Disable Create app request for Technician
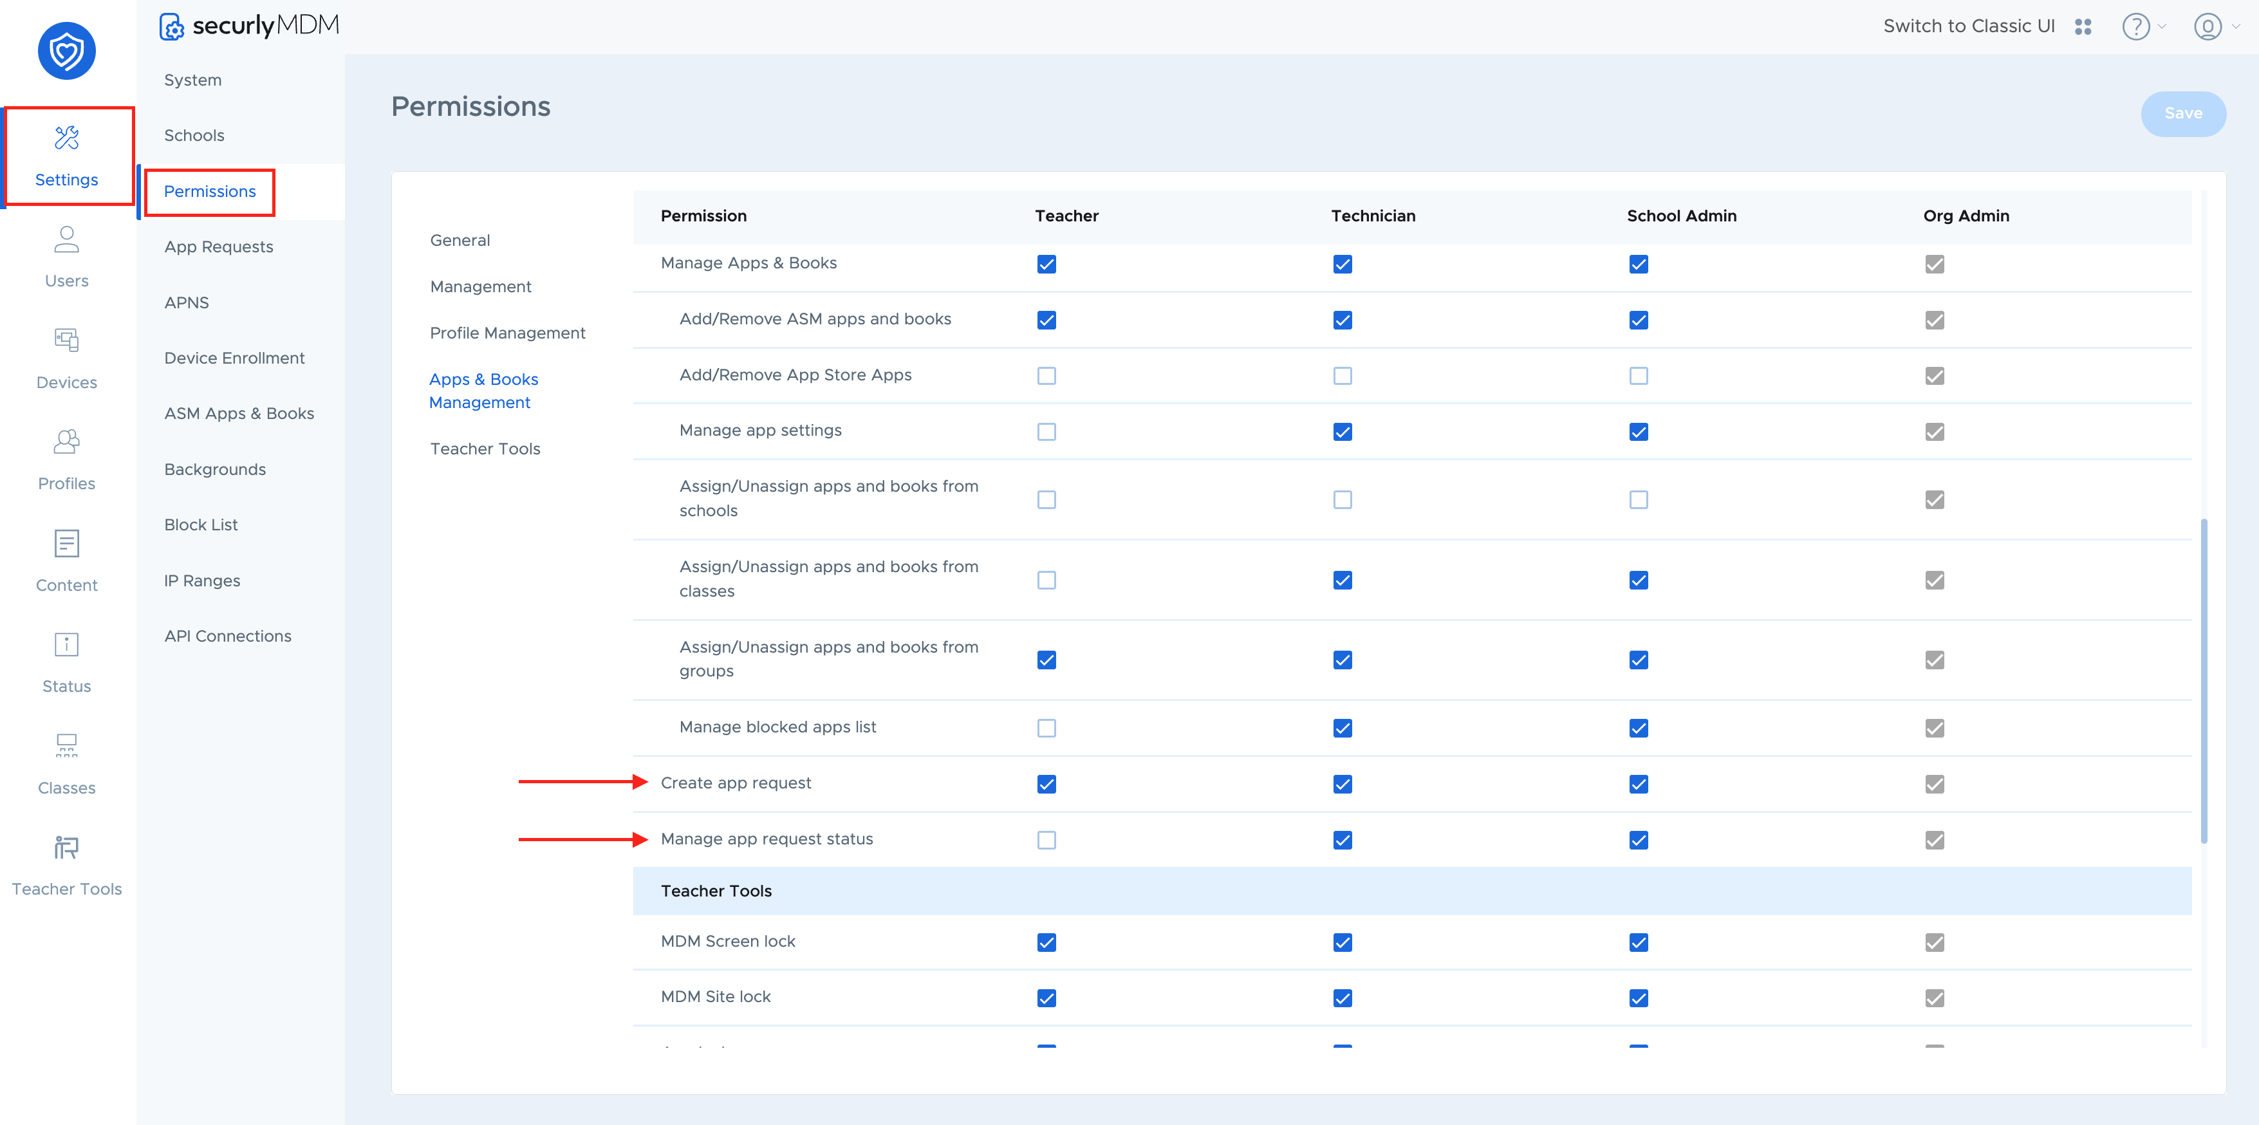Image resolution: width=2259 pixels, height=1125 pixels. click(x=1342, y=784)
